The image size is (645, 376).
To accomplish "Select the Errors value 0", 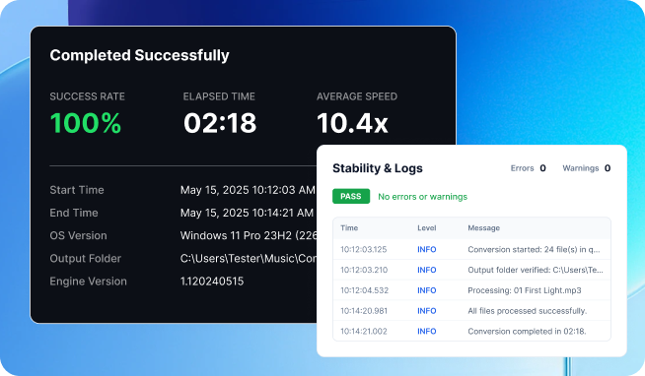I will 543,168.
